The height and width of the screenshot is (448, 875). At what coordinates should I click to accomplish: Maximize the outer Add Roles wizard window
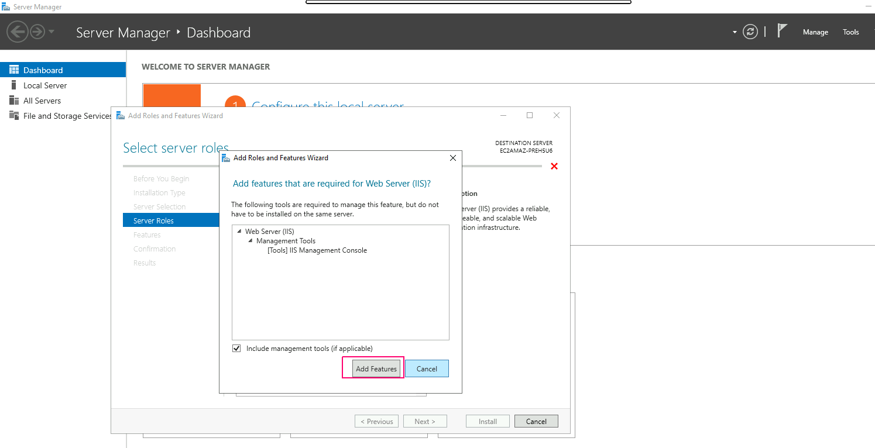coord(530,115)
